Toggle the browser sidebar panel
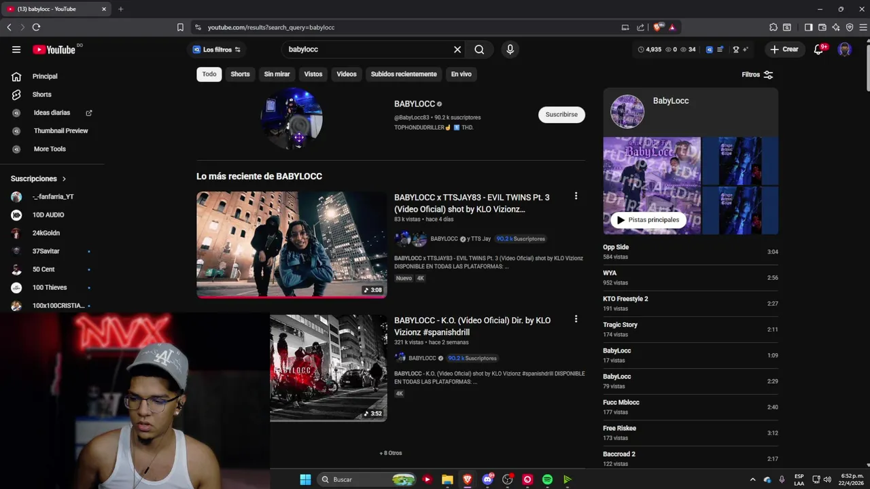The image size is (870, 489). click(x=808, y=27)
